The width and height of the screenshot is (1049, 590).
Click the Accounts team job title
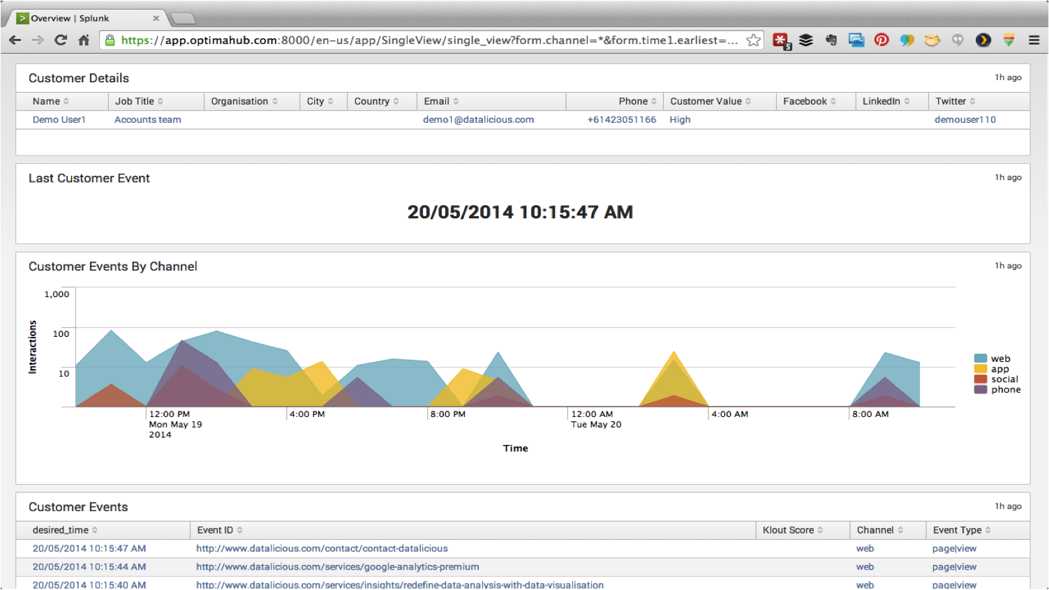click(x=147, y=120)
